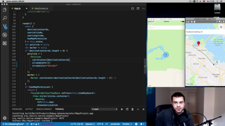Image resolution: width=225 pixels, height=126 pixels.
Task: Click 'showsUserLocation' in the code
Action: [47, 105]
